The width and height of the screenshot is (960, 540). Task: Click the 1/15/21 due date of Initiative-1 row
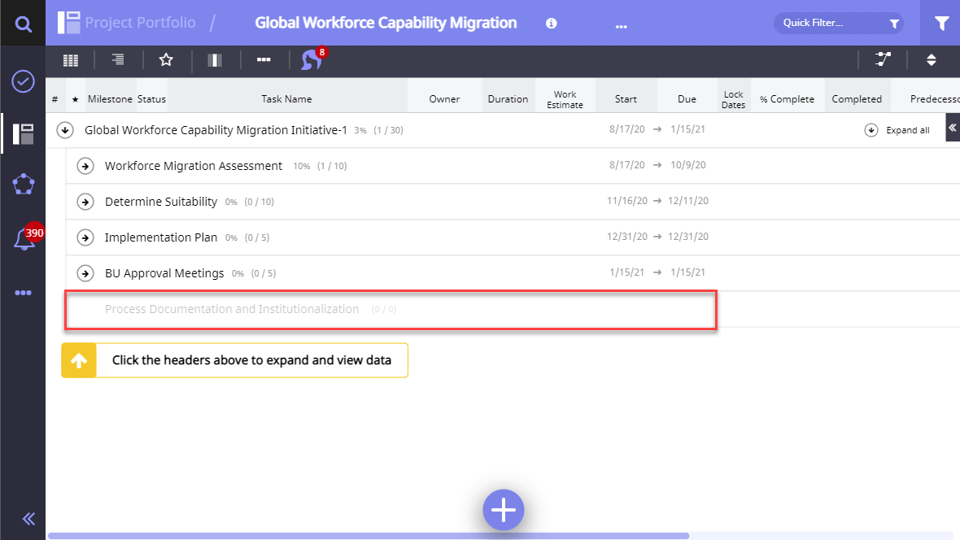[687, 129]
